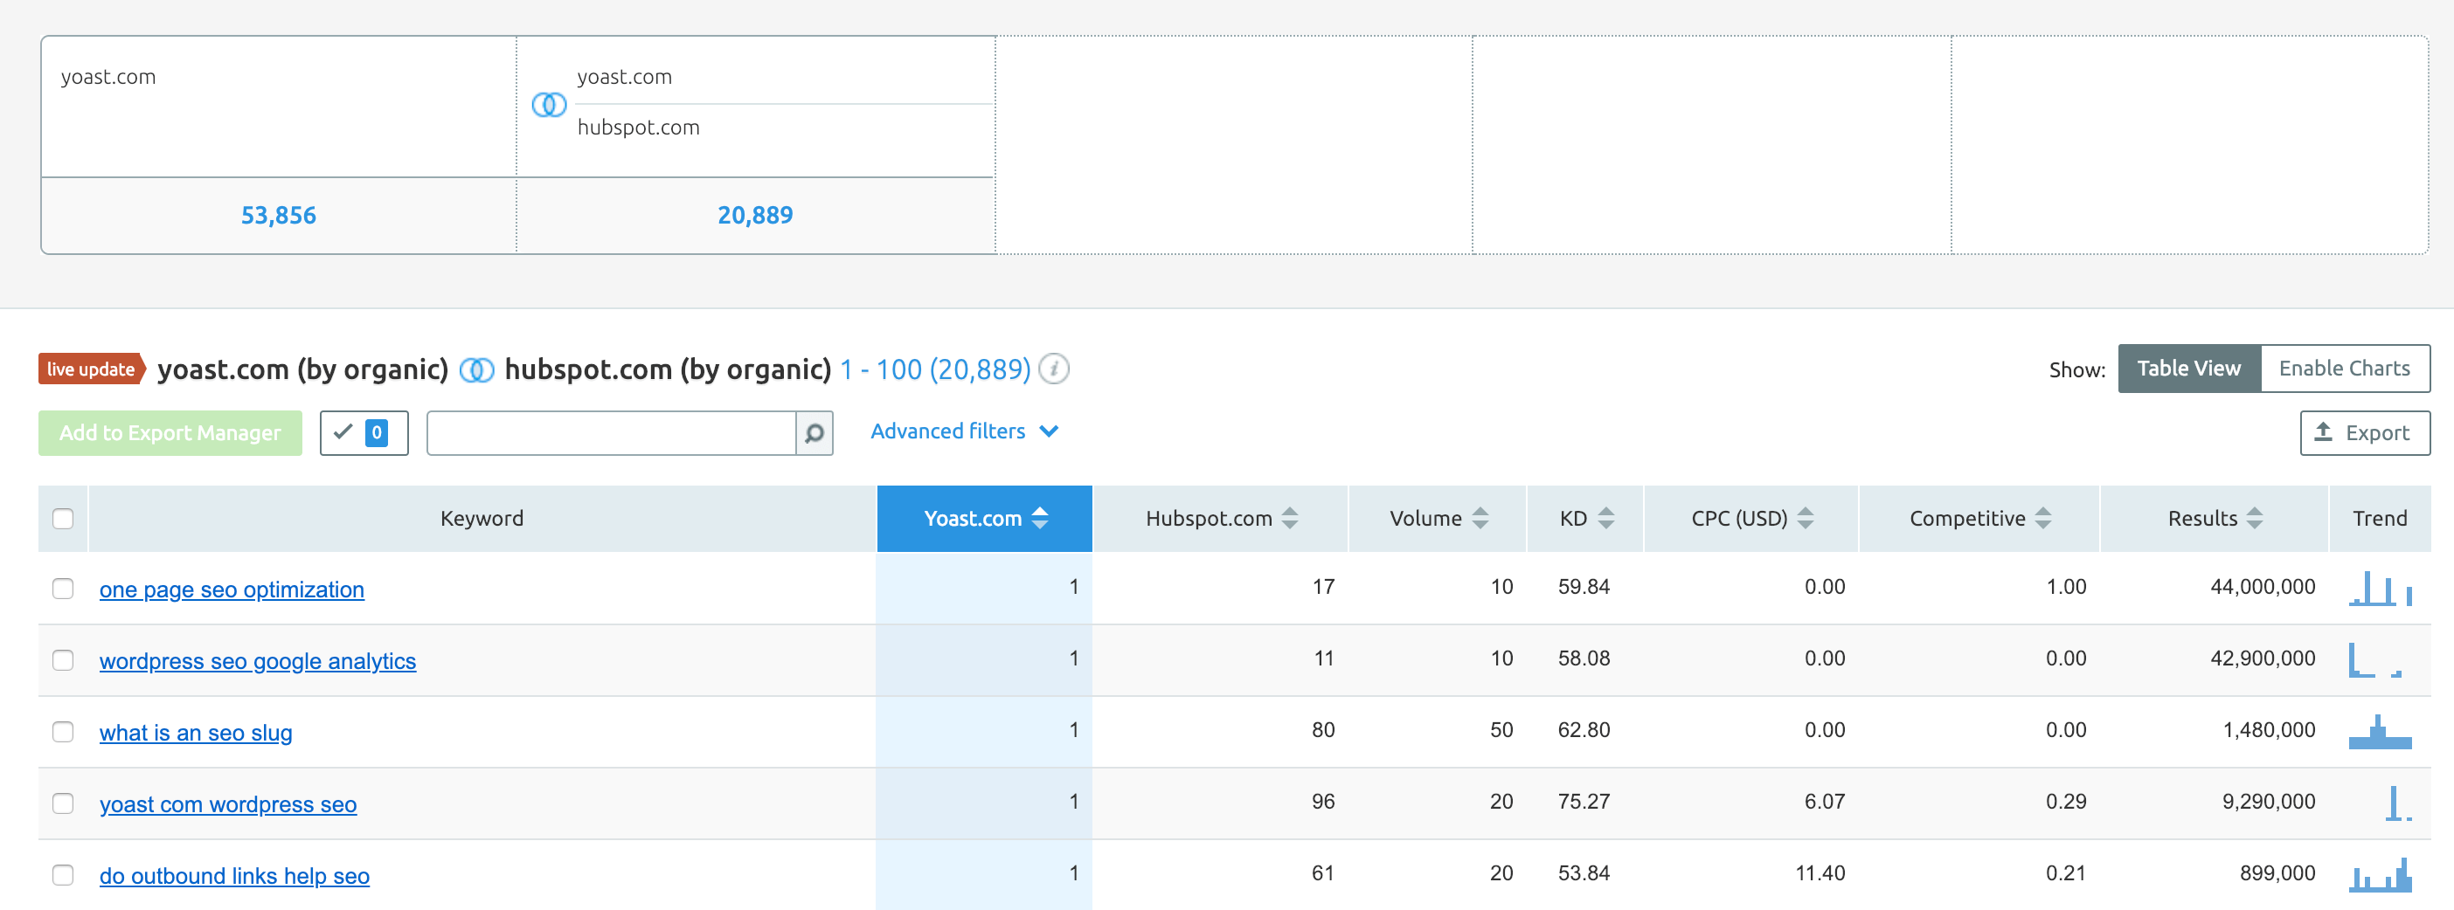Screen dimensions: 2454x910
Task: Click Add to Export Manager button
Action: click(x=170, y=433)
